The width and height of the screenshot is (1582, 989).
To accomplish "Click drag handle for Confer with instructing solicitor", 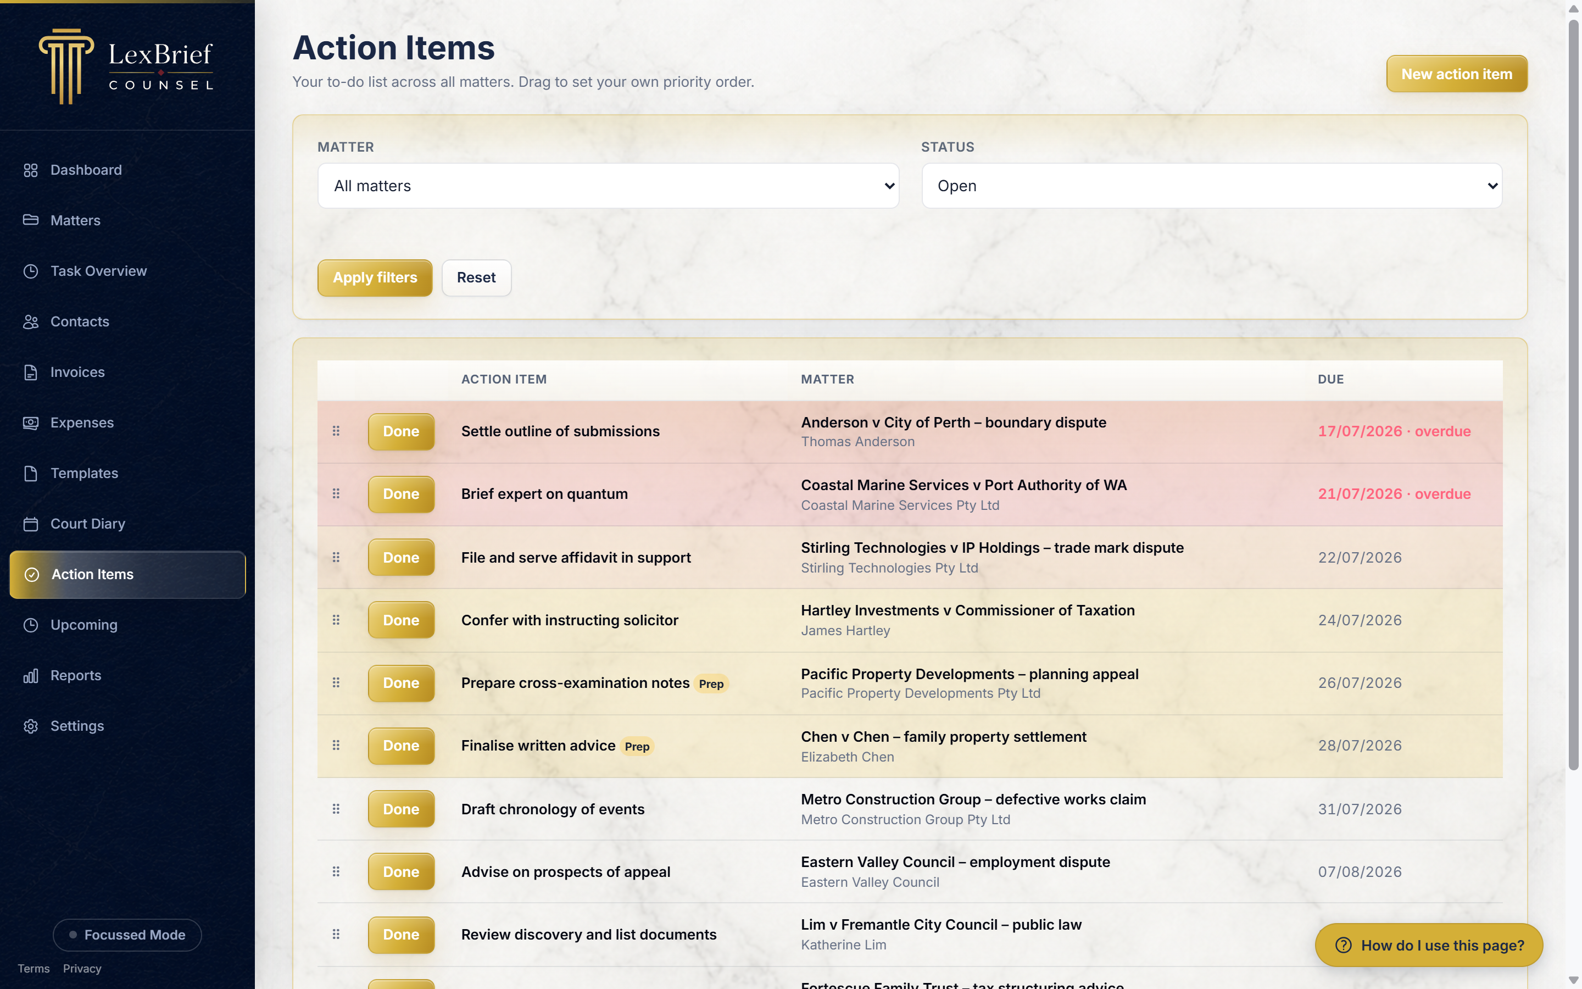I will 336,620.
